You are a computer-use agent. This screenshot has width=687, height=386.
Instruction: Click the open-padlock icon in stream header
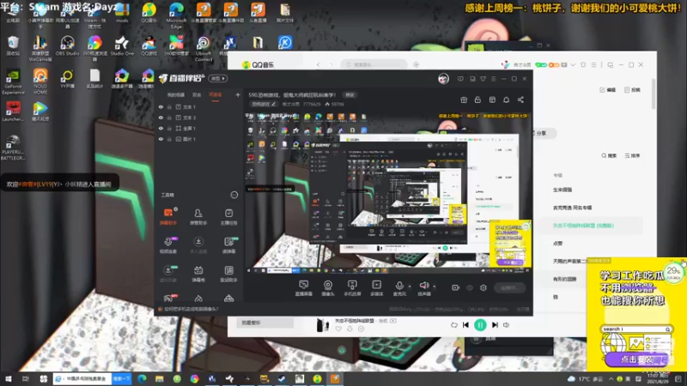pyautogui.click(x=477, y=100)
